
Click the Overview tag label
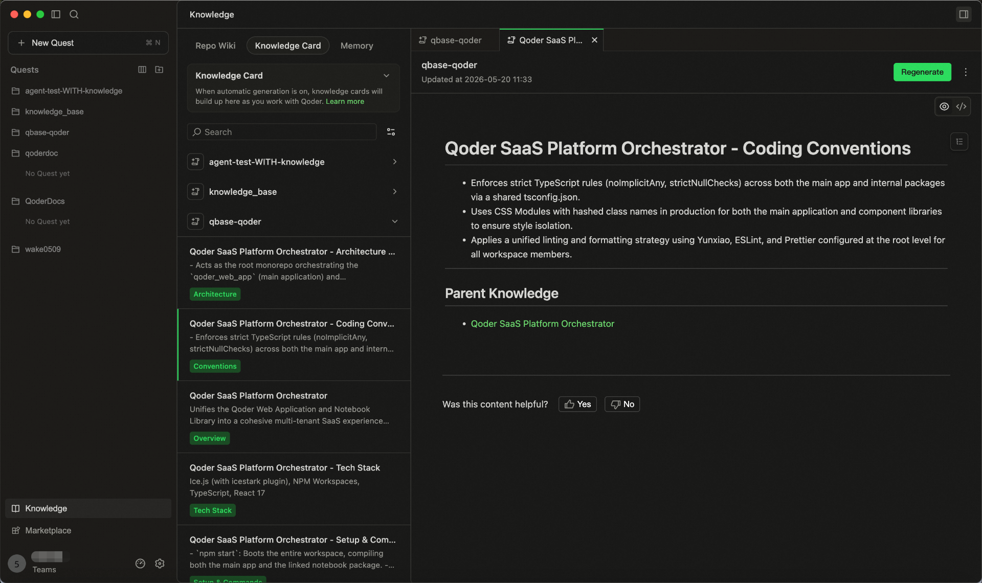click(209, 438)
